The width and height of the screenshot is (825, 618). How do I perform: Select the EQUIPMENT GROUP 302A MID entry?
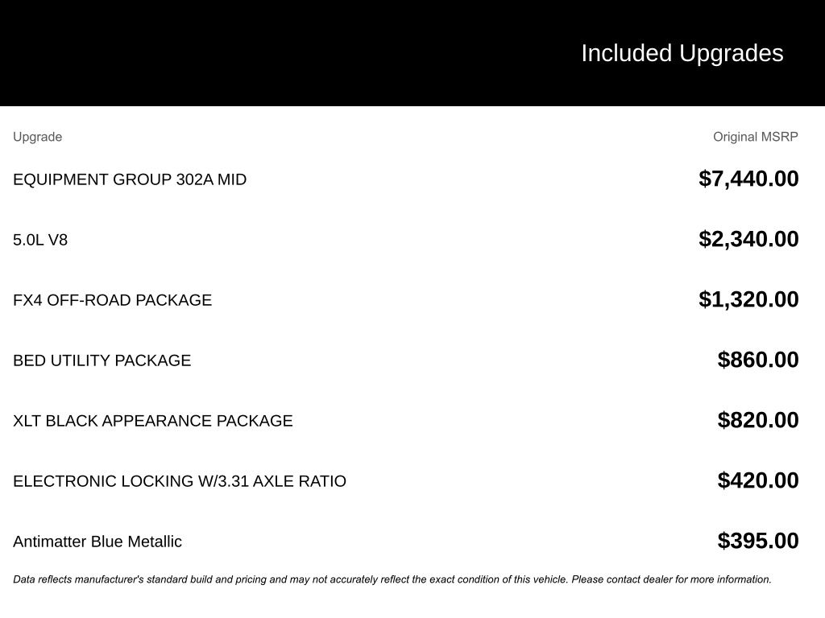(x=130, y=179)
